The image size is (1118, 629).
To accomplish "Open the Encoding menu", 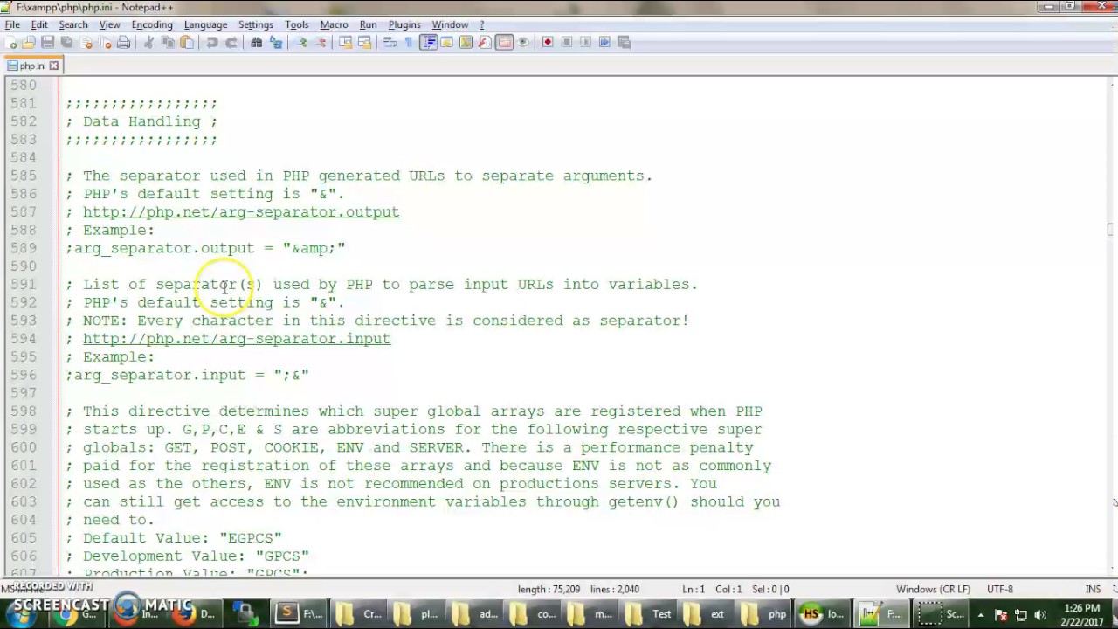I will [152, 24].
